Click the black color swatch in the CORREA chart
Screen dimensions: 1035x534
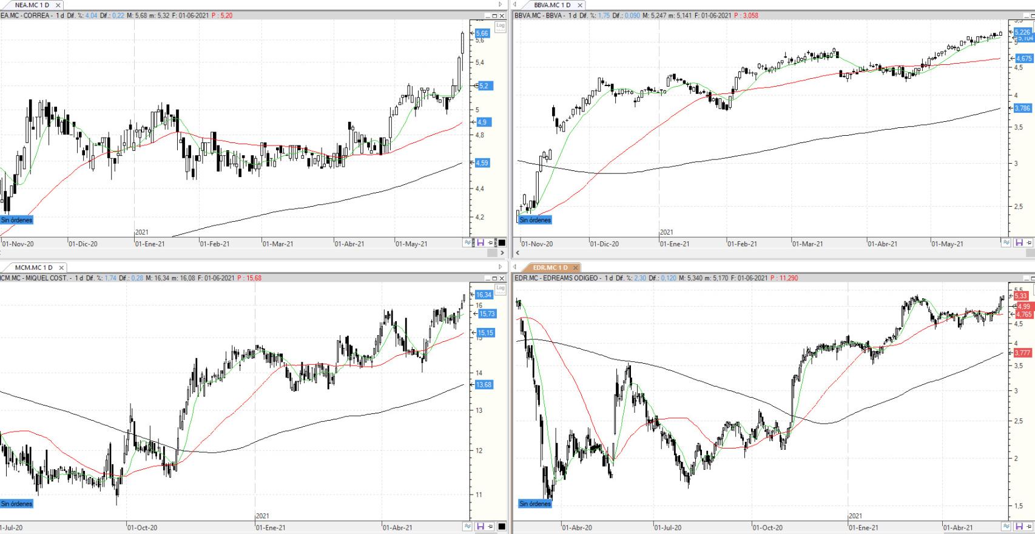coord(502,242)
